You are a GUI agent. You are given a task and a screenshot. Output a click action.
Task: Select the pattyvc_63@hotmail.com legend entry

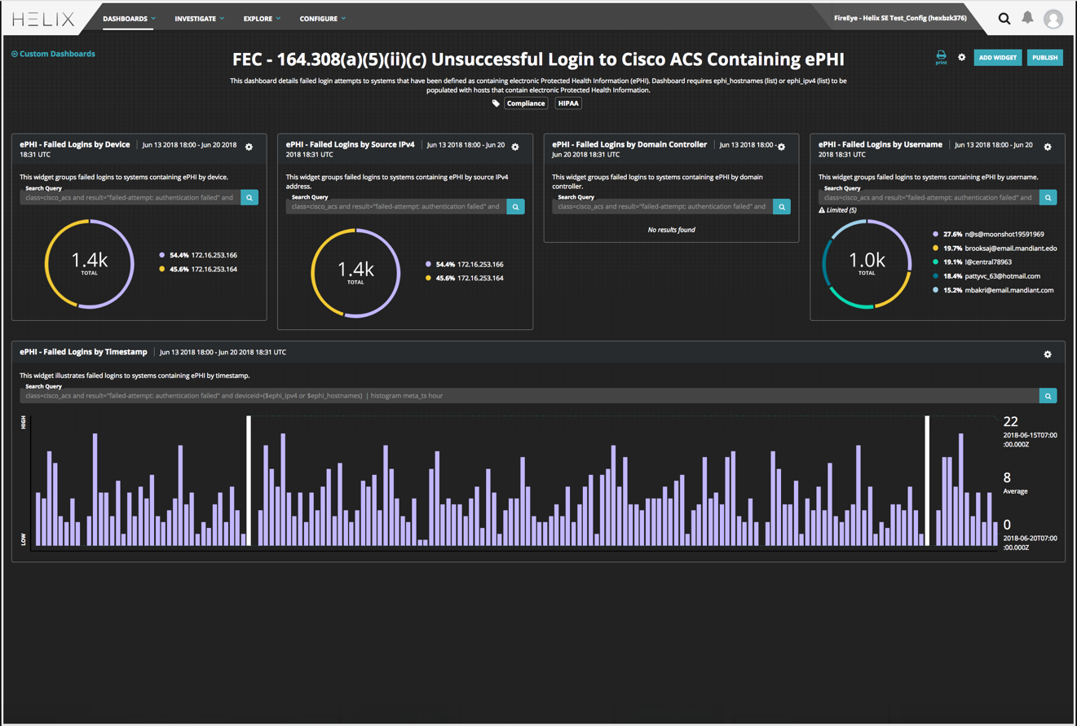(x=987, y=276)
